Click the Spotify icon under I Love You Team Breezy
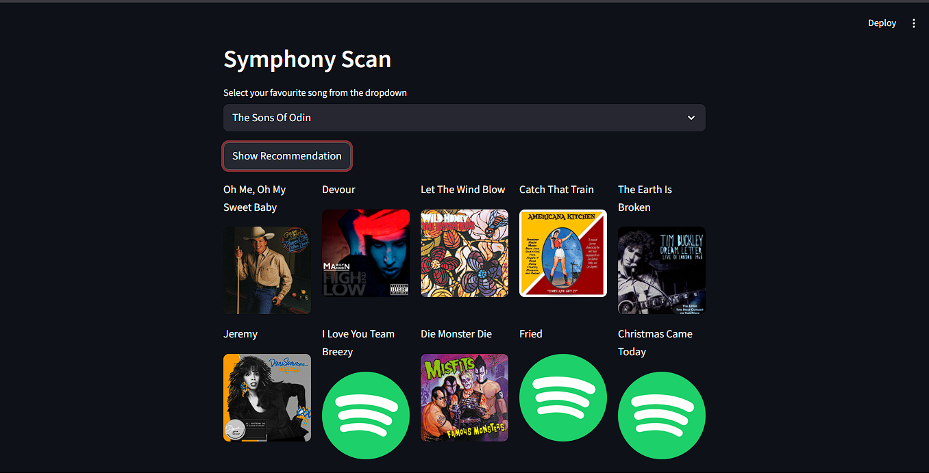Viewport: 929px width, 473px height. point(366,415)
